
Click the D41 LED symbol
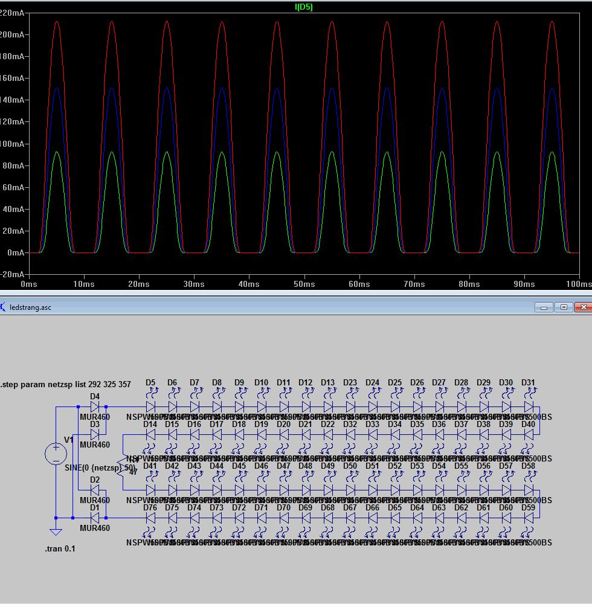point(150,490)
